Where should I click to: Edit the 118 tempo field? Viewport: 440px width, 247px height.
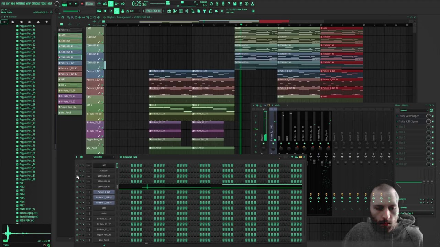90,4
